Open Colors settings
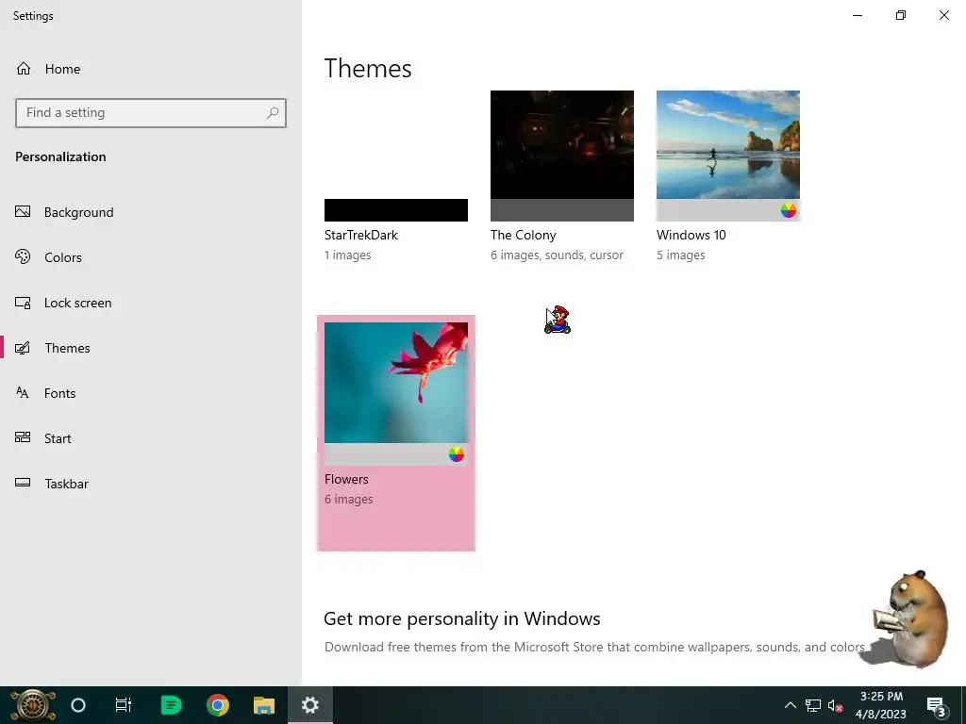 151,257
